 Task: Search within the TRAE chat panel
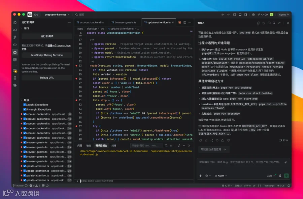(274, 23)
